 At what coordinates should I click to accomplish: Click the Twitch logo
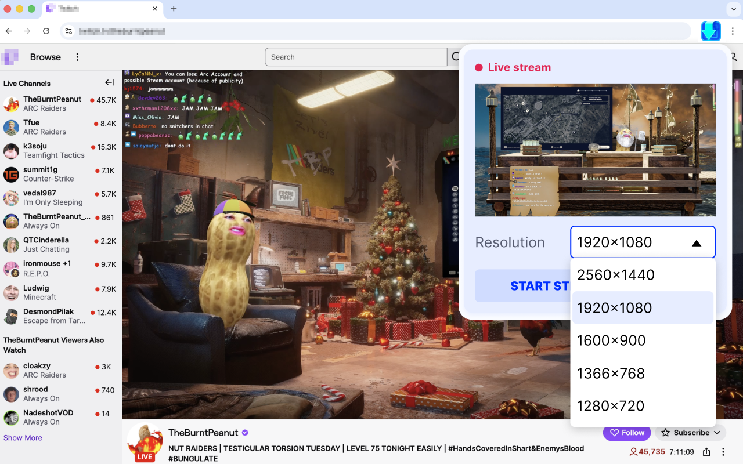coord(9,57)
